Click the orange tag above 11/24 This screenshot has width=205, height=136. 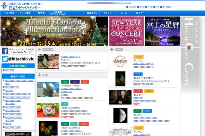pos(149,91)
